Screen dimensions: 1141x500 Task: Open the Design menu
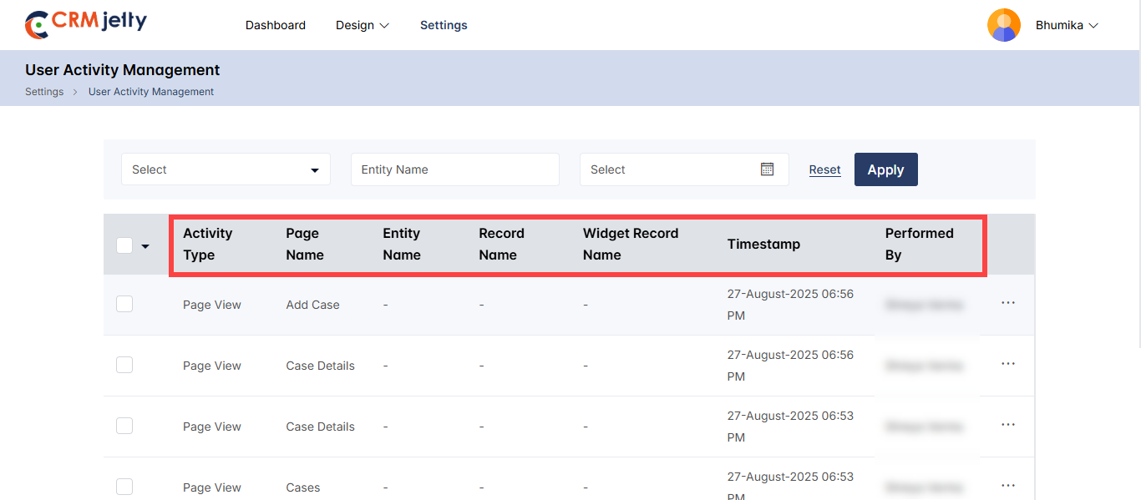[x=362, y=25]
